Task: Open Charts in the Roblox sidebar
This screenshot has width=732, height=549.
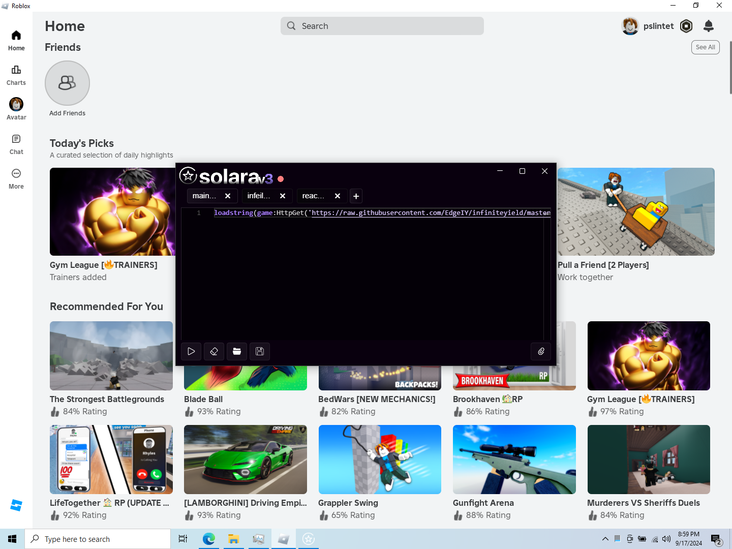Action: (x=16, y=75)
